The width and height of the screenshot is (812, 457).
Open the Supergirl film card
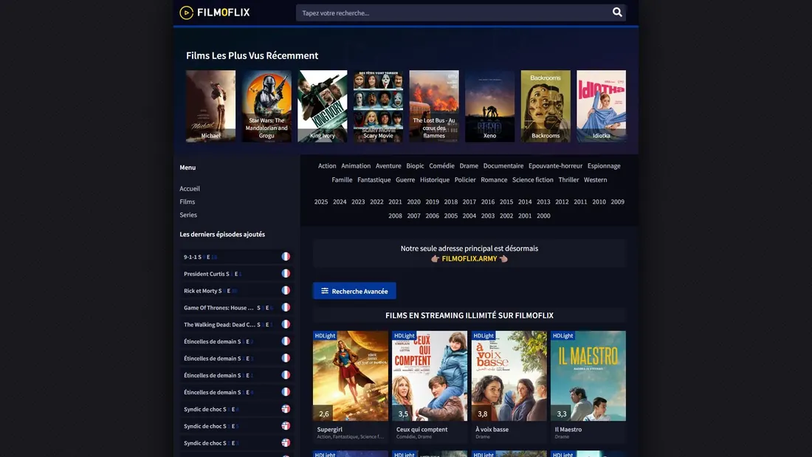click(x=351, y=386)
